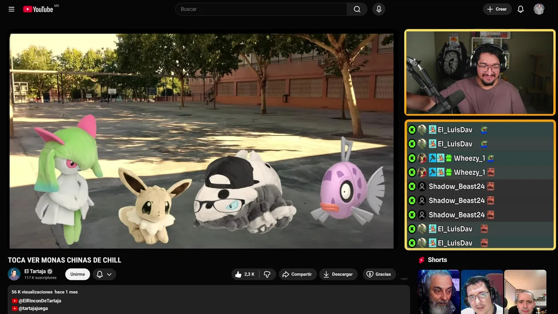Open the YouTube hamburger guide menu
The width and height of the screenshot is (558, 314).
pyautogui.click(x=11, y=9)
